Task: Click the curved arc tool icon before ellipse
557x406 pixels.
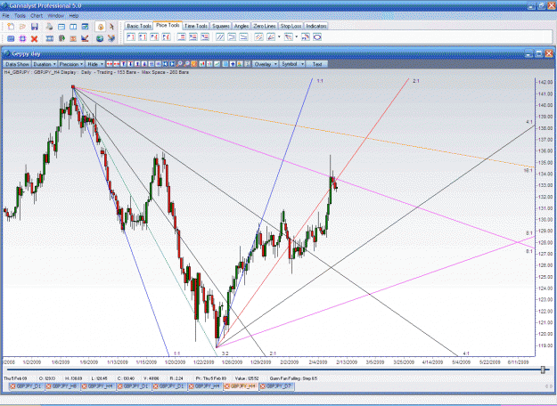Action: pos(306,37)
